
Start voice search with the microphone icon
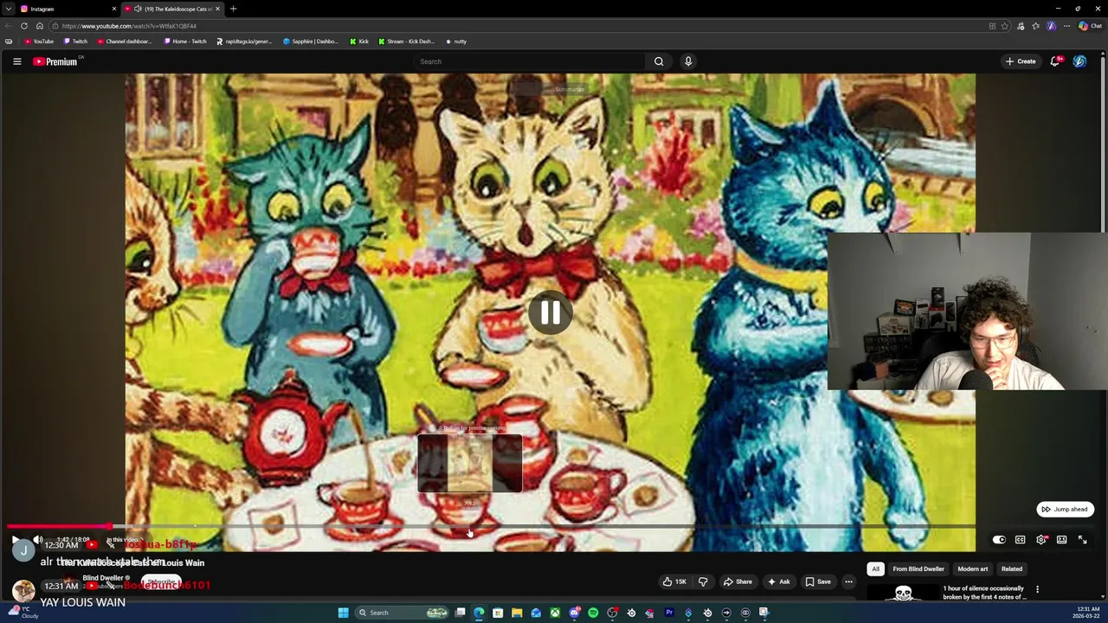point(688,61)
